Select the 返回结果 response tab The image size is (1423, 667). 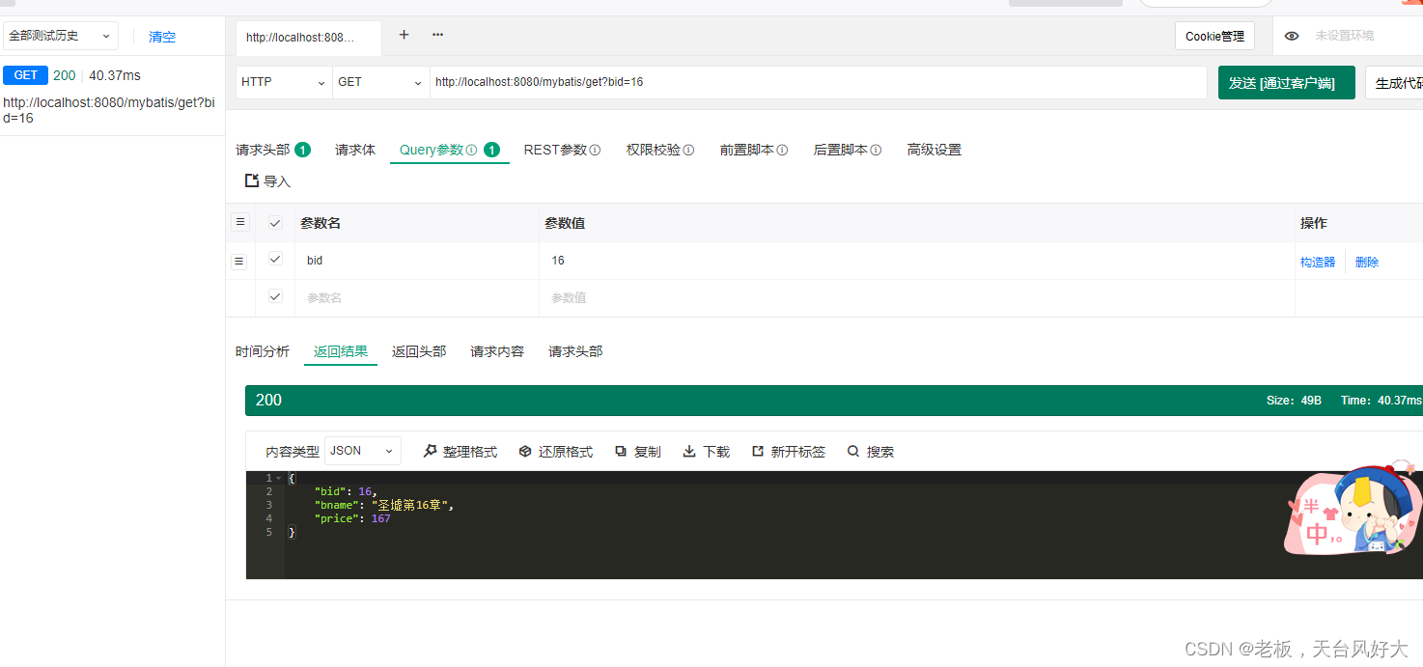pyautogui.click(x=341, y=351)
